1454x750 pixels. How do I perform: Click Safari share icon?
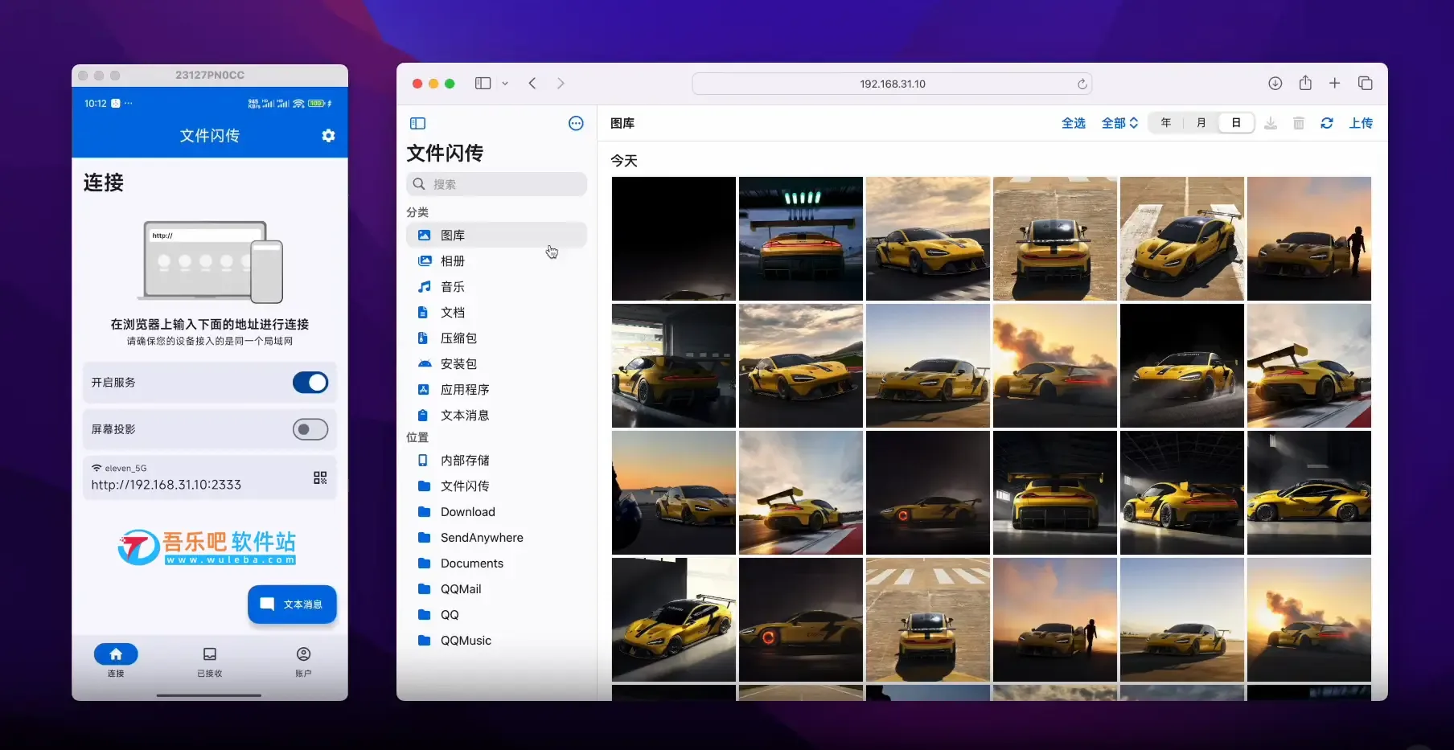coord(1305,83)
